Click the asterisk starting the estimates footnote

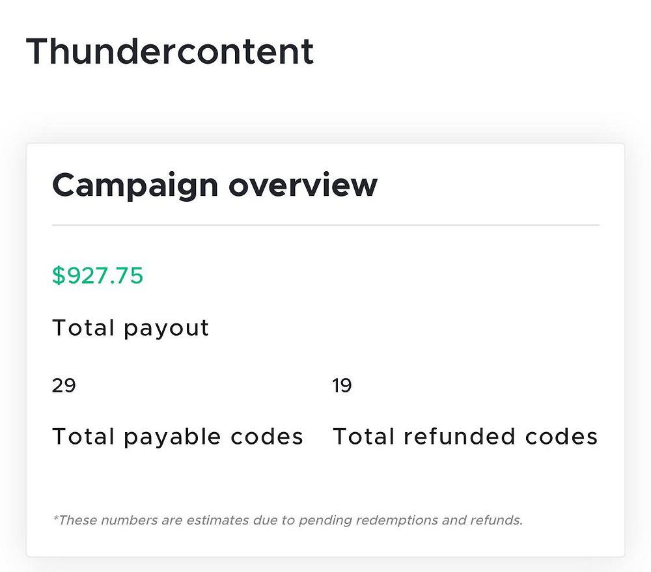(x=55, y=519)
